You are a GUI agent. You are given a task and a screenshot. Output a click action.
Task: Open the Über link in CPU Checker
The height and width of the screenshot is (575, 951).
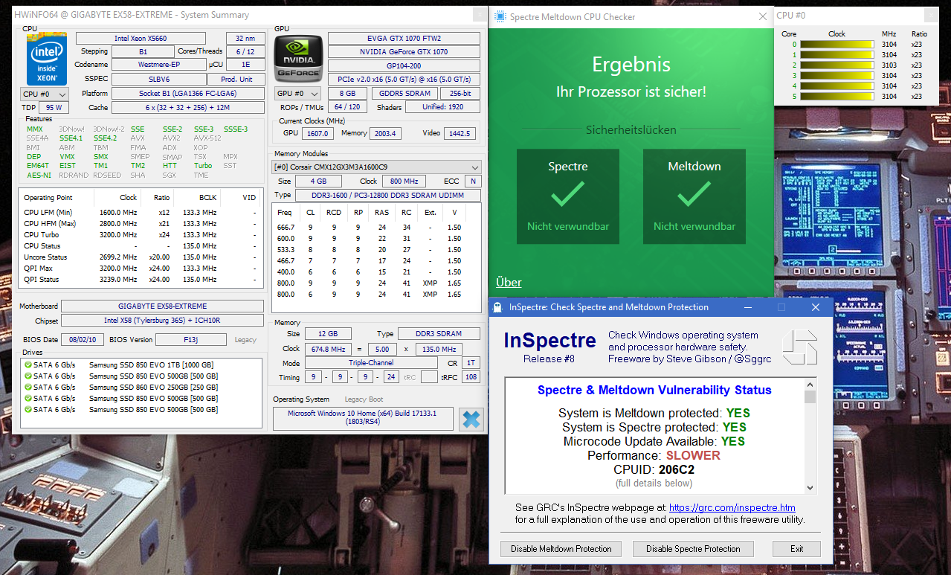tap(509, 282)
